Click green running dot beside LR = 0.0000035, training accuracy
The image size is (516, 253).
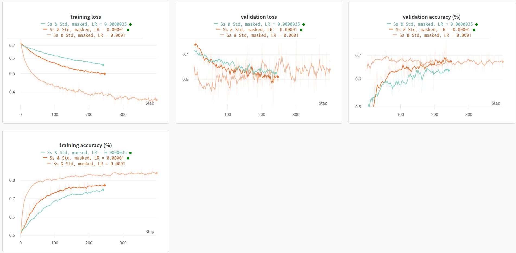pyautogui.click(x=131, y=153)
